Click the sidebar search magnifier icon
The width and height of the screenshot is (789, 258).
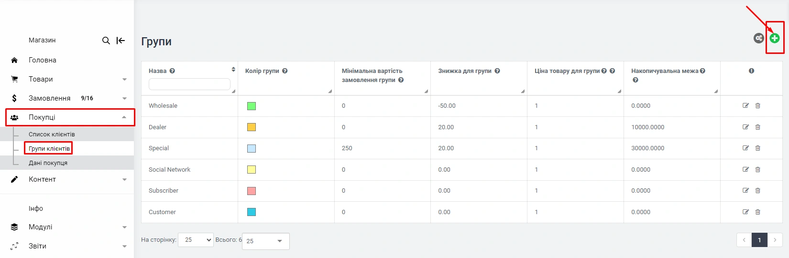pos(106,41)
